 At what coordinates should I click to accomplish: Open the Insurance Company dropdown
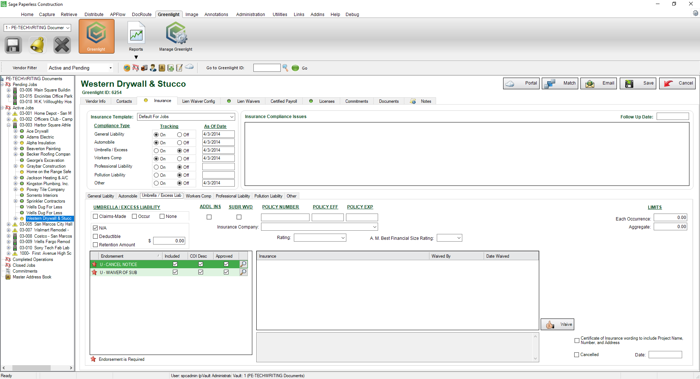pyautogui.click(x=374, y=227)
